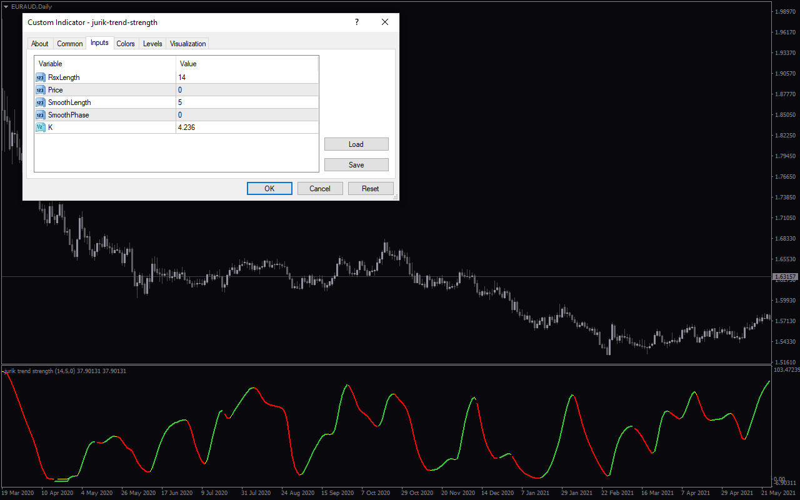The height and width of the screenshot is (500, 800).
Task: Click the Price integer type icon
Action: click(x=41, y=90)
